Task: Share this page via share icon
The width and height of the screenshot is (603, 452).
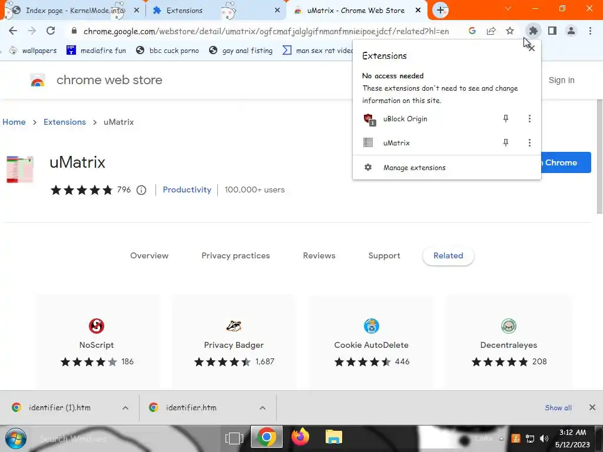Action: tap(491, 31)
